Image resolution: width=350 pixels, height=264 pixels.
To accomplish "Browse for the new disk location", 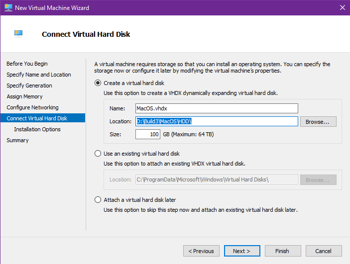I will coord(318,121).
